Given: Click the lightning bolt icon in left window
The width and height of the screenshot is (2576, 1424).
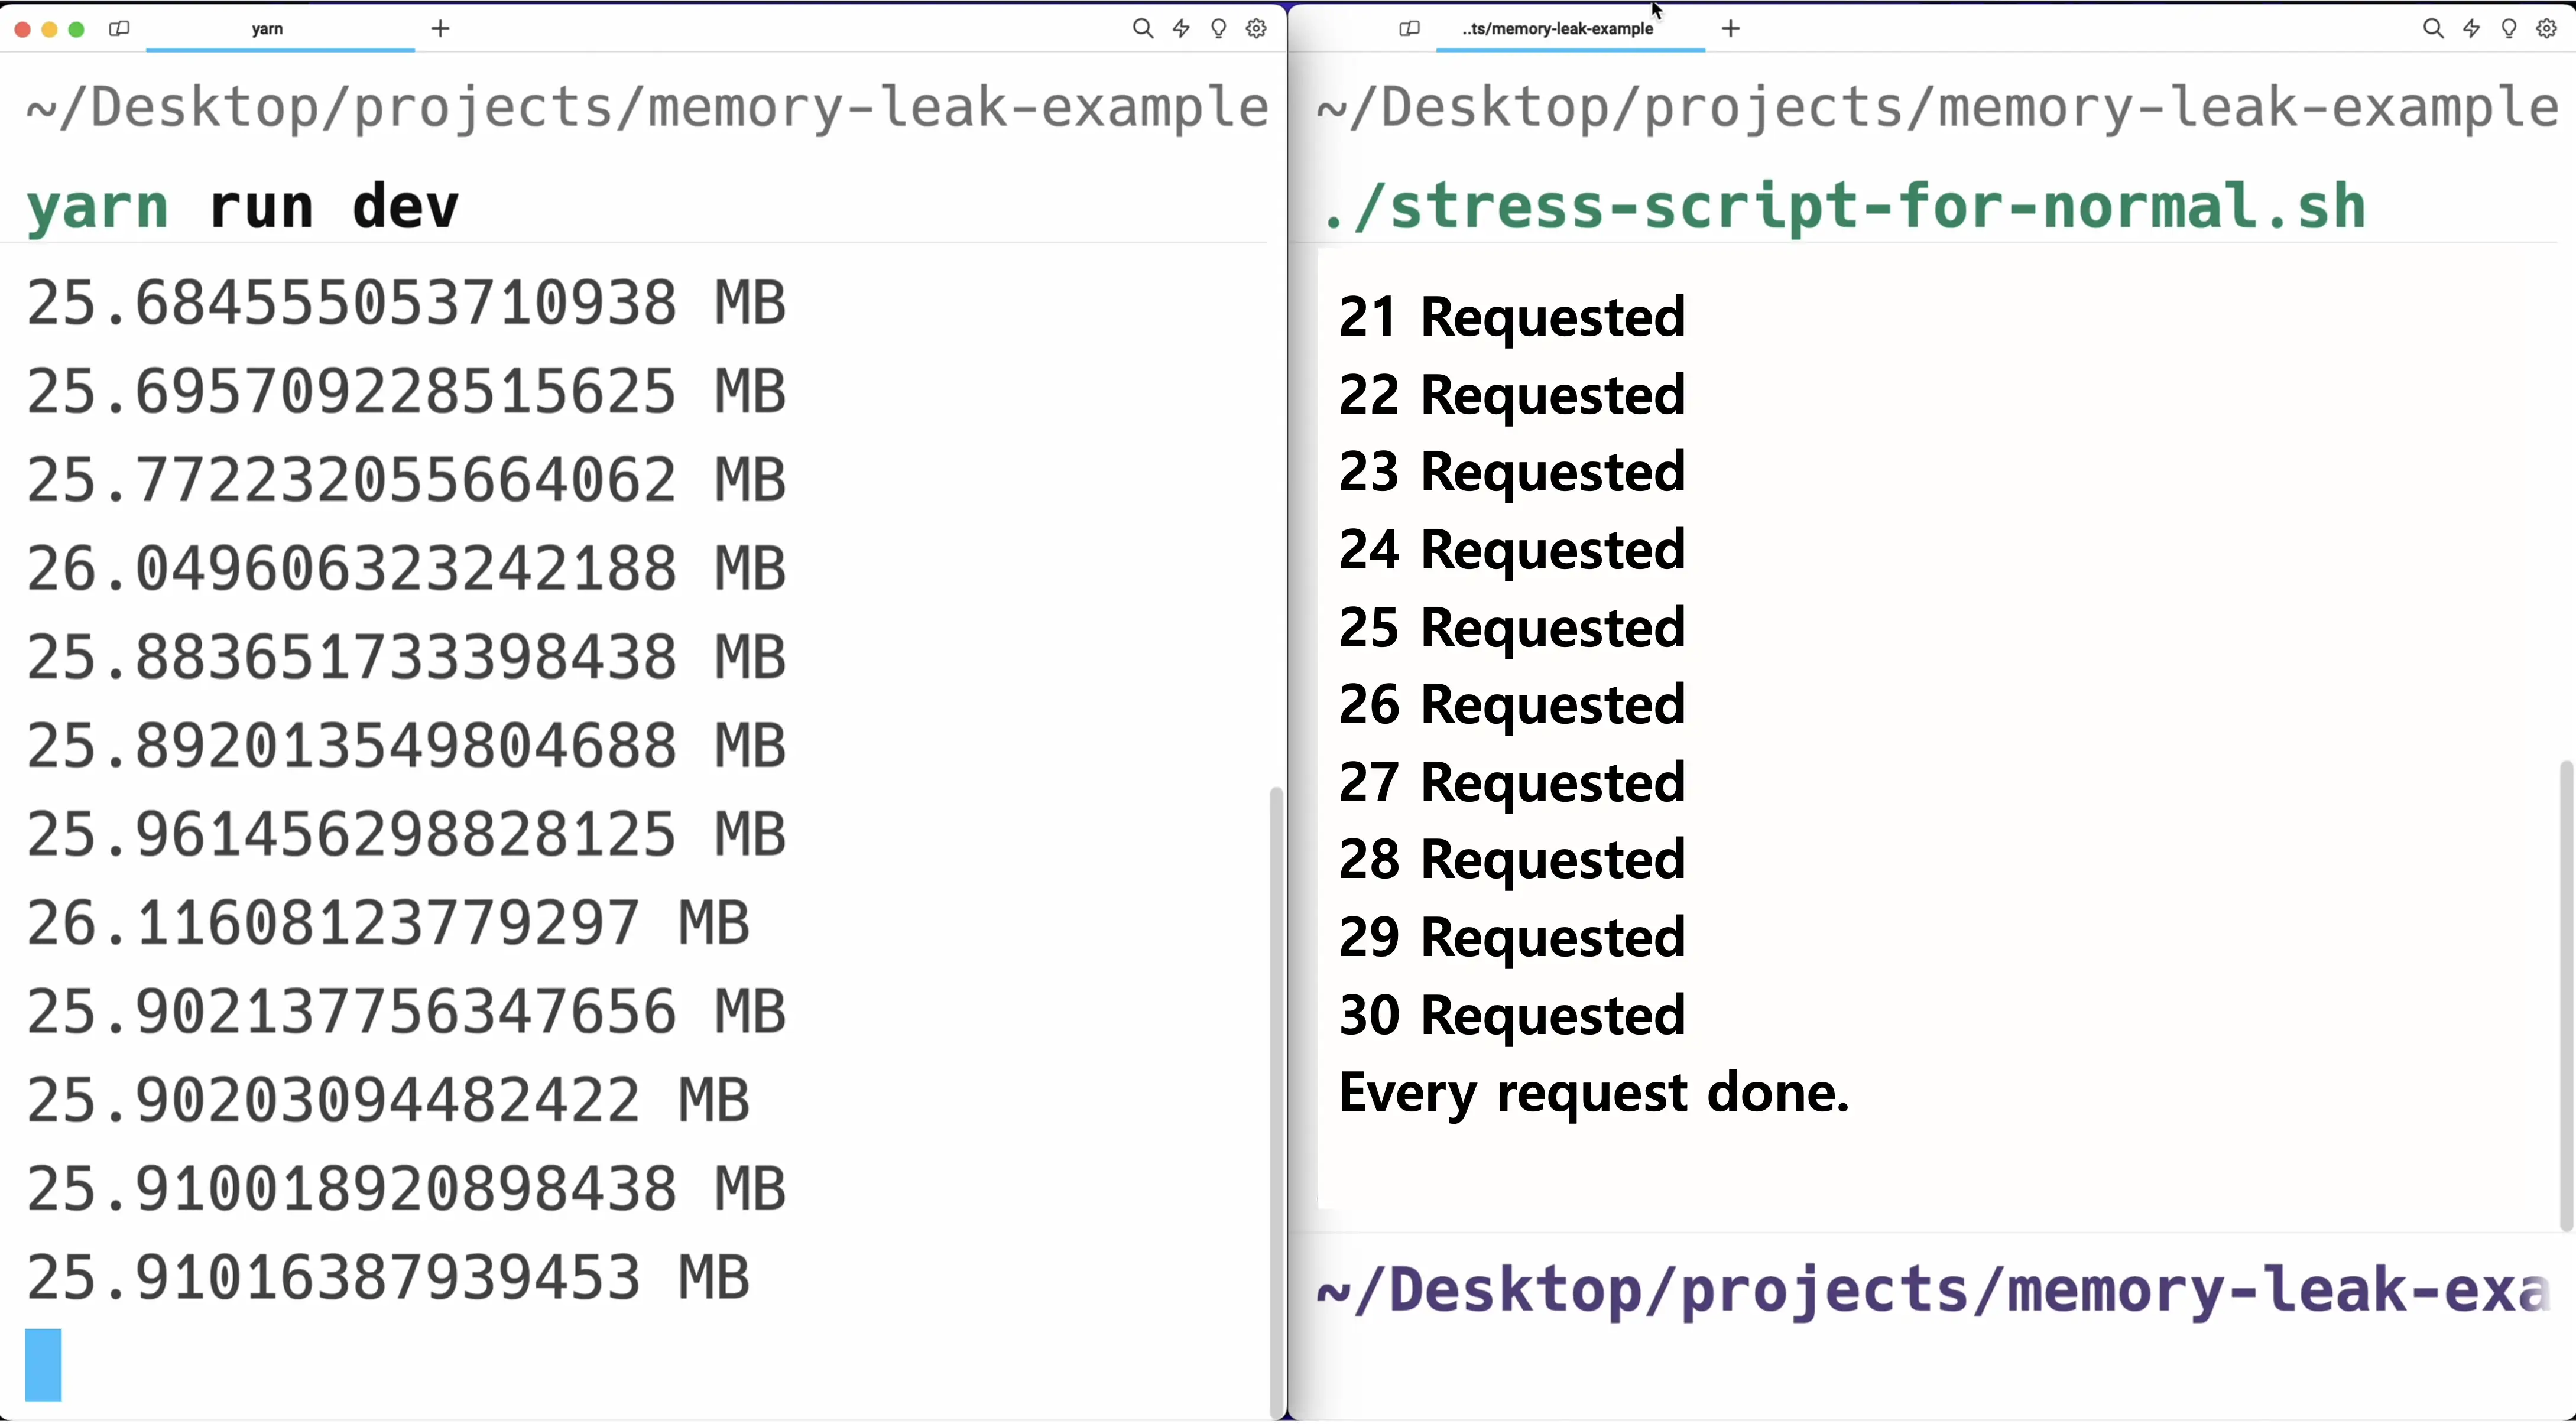Looking at the screenshot, I should click(1181, 29).
